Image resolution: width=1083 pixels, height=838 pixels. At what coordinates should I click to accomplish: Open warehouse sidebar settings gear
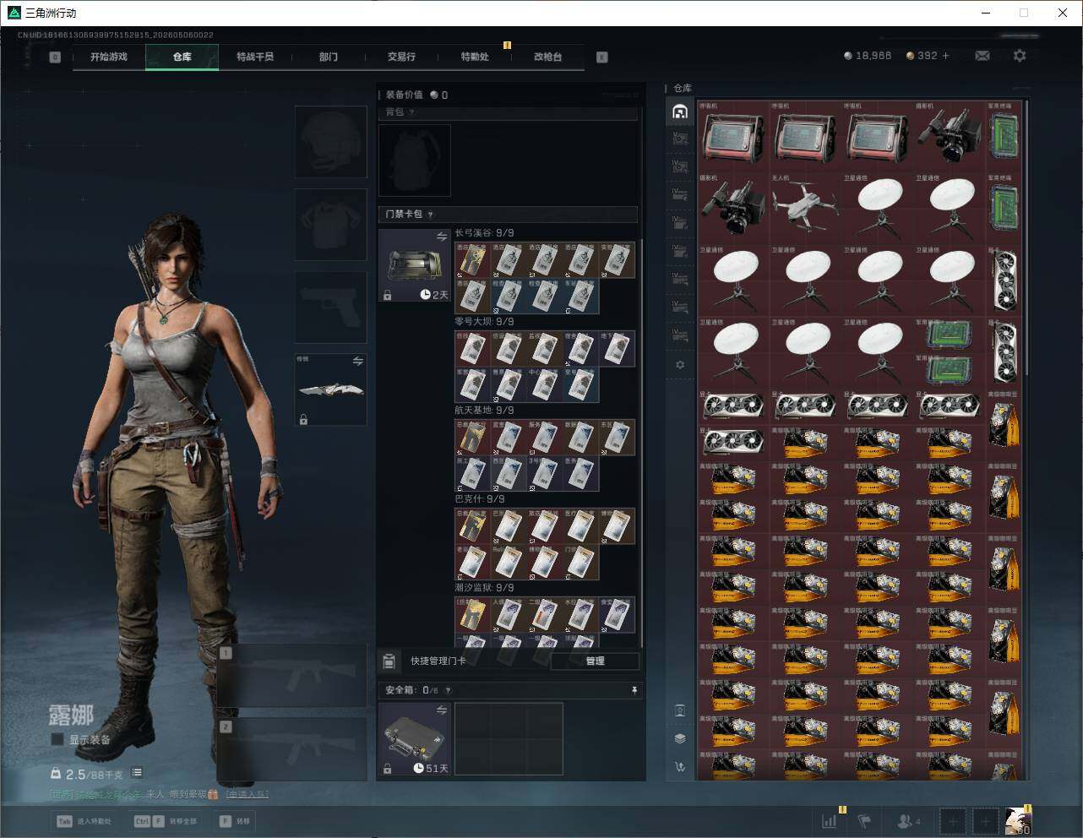[680, 365]
